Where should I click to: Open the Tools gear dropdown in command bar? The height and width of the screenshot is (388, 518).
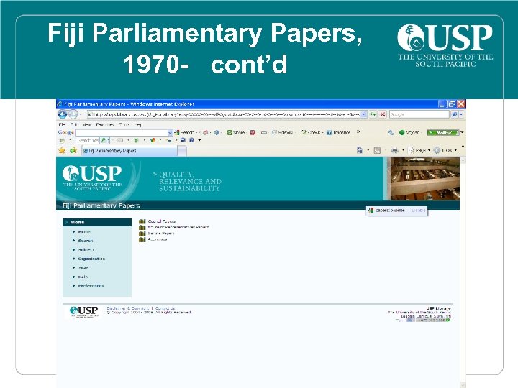pos(445,150)
